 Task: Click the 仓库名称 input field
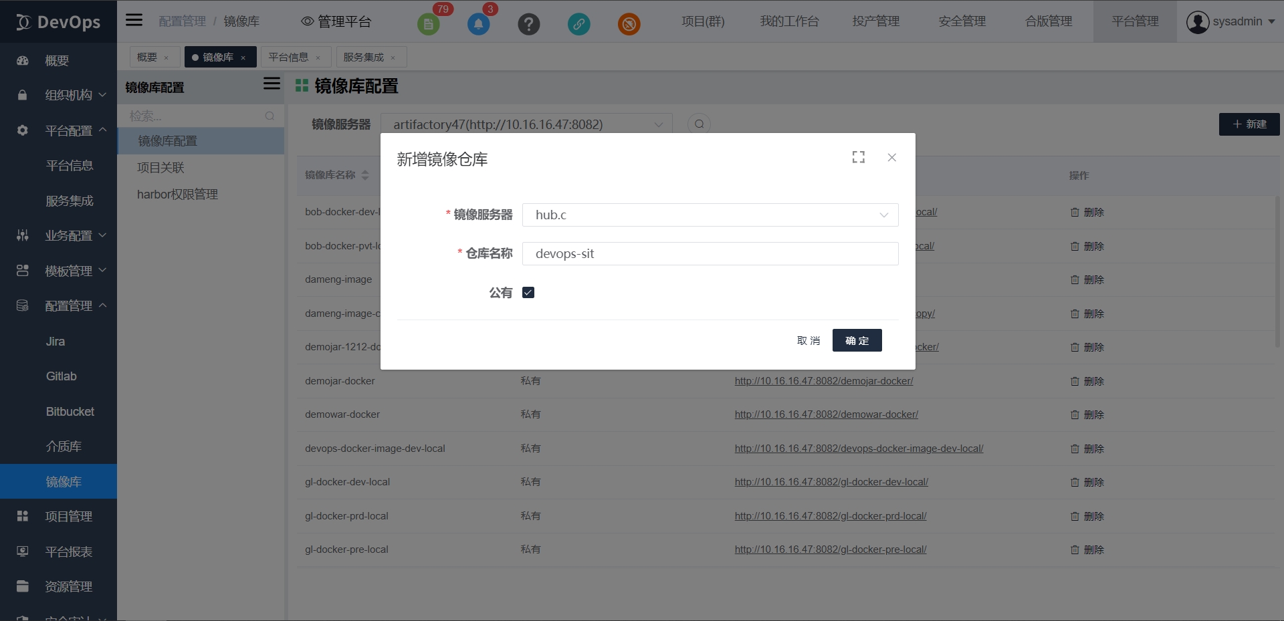coord(710,254)
